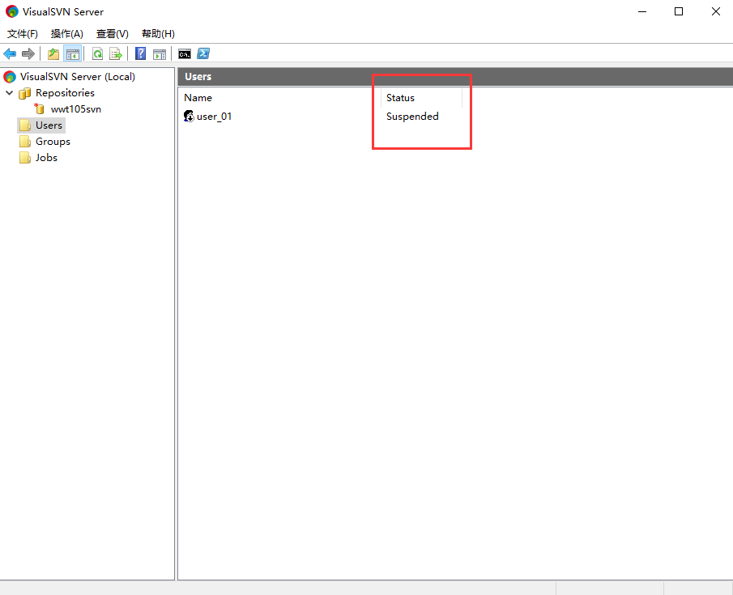The image size is (733, 595).
Task: Open the 文件(F) menu
Action: point(23,34)
